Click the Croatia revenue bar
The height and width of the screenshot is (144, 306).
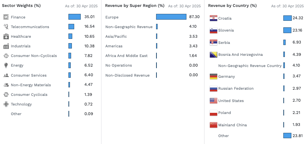pyautogui.click(x=288, y=18)
